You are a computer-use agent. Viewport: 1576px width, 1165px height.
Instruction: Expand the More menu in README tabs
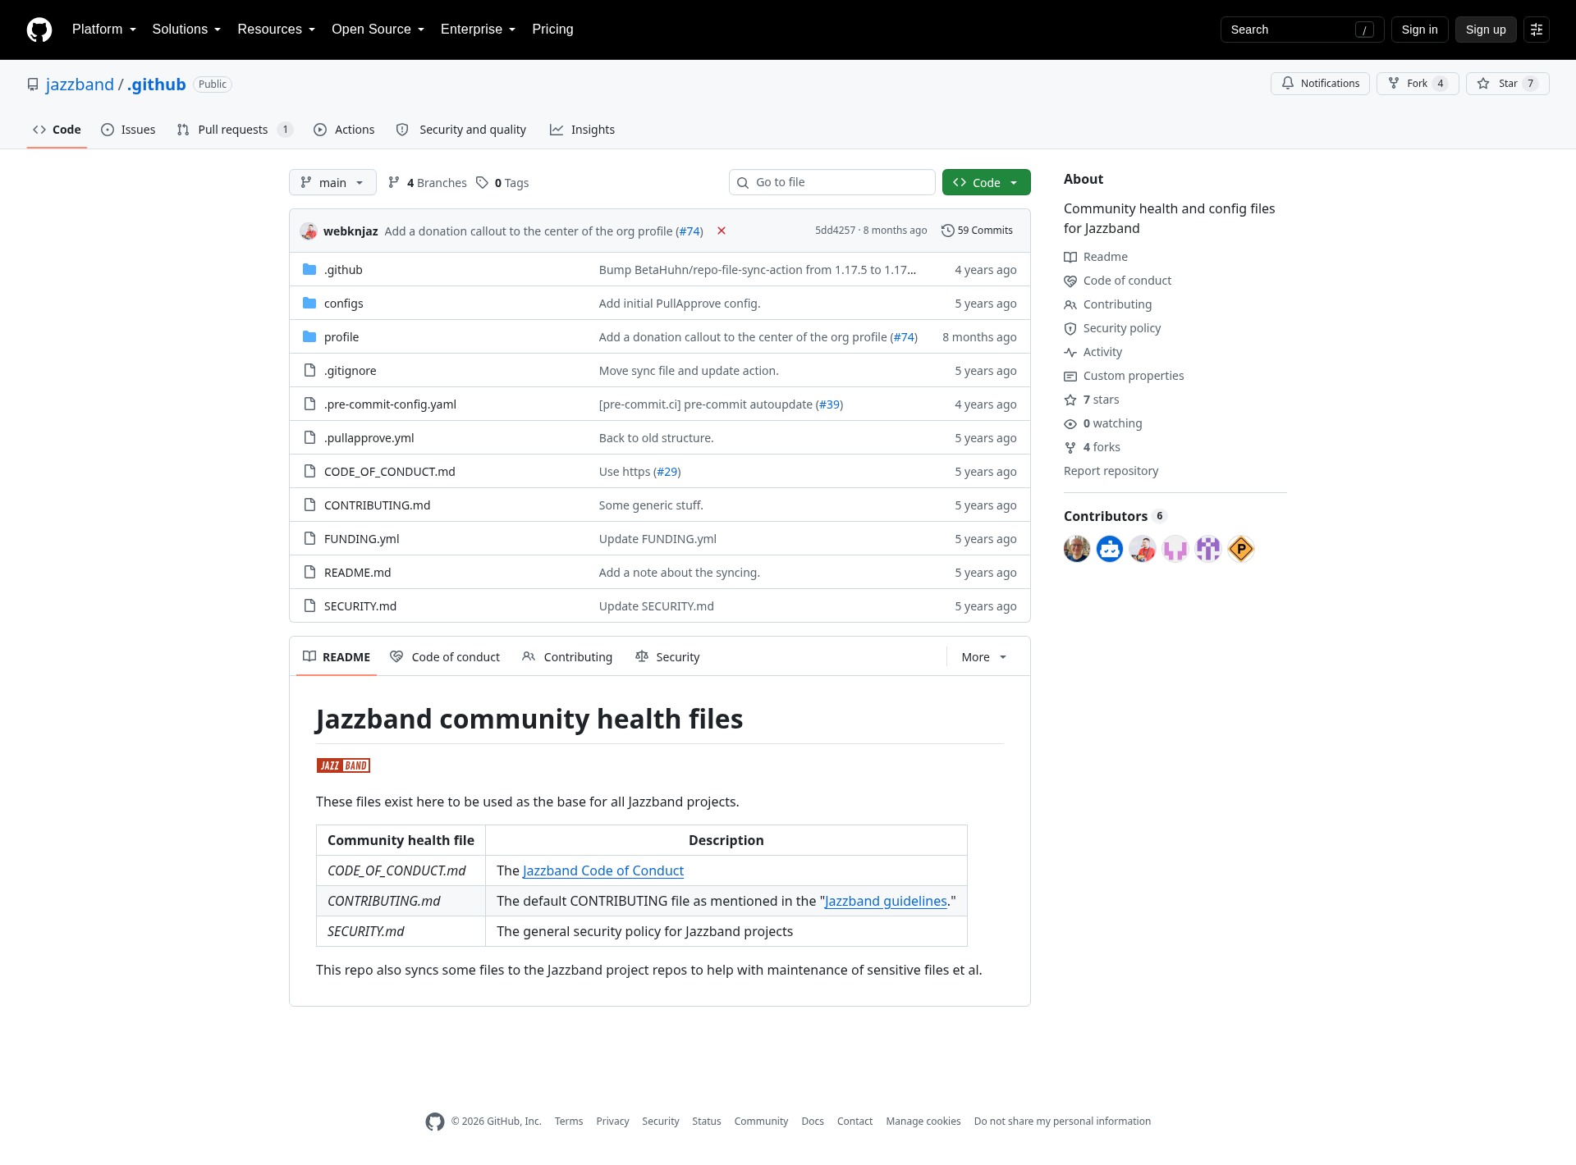(984, 657)
